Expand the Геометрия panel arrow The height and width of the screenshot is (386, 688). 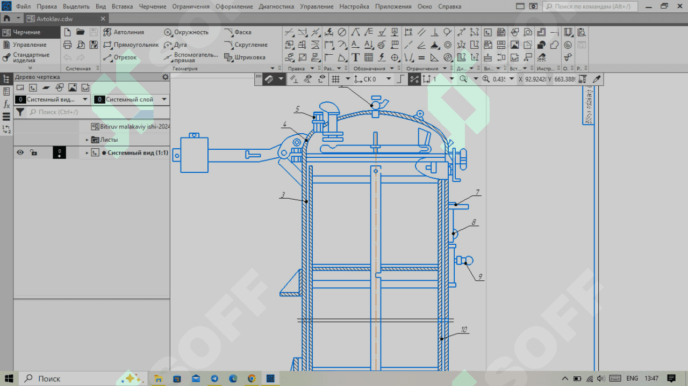point(273,69)
